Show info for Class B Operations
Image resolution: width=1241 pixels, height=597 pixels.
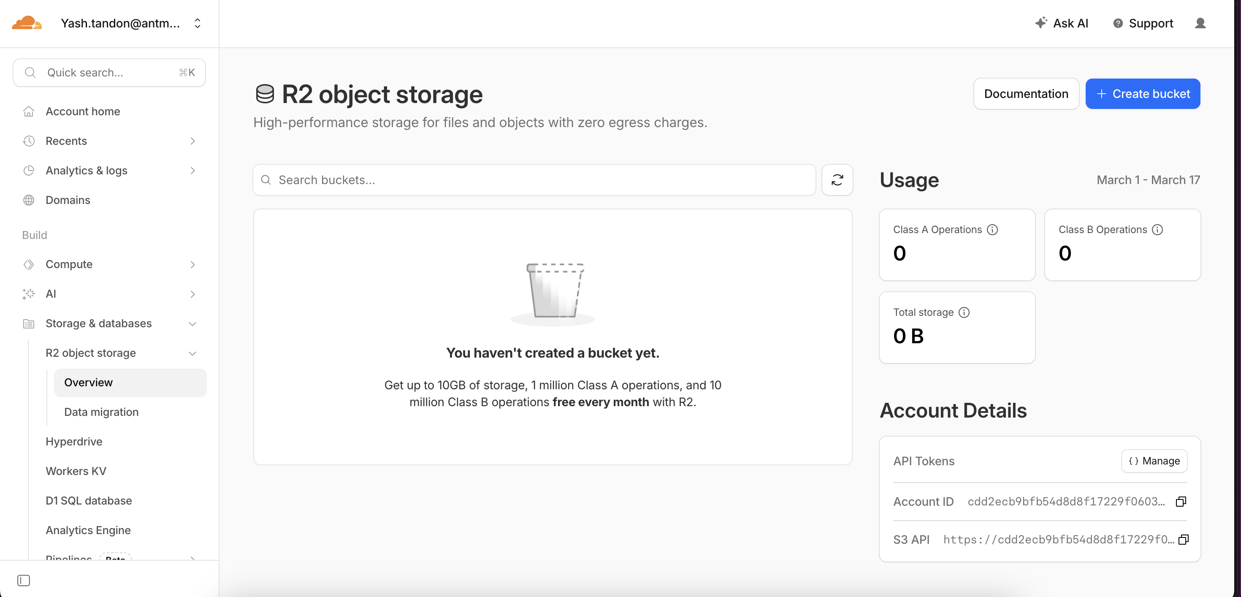tap(1157, 229)
